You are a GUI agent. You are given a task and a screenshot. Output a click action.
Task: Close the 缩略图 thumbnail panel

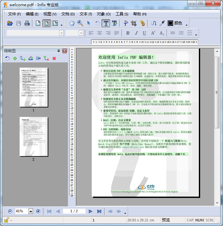pos(65,51)
